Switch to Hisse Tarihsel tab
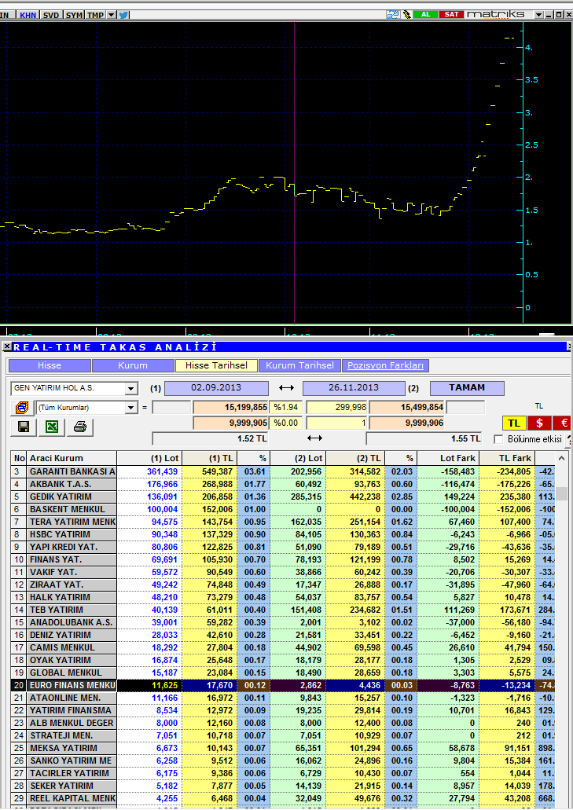The image size is (573, 810). coord(216,366)
